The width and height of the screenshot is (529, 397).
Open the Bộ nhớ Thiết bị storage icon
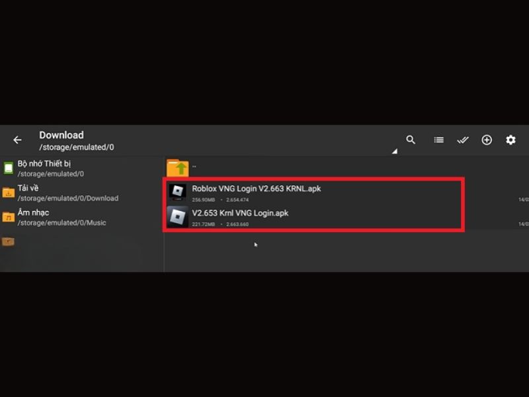[9, 168]
